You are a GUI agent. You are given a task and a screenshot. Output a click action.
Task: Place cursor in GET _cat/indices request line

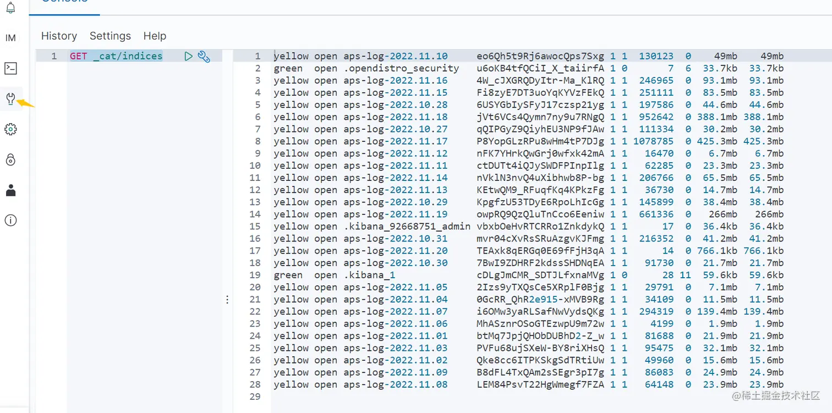coord(116,56)
